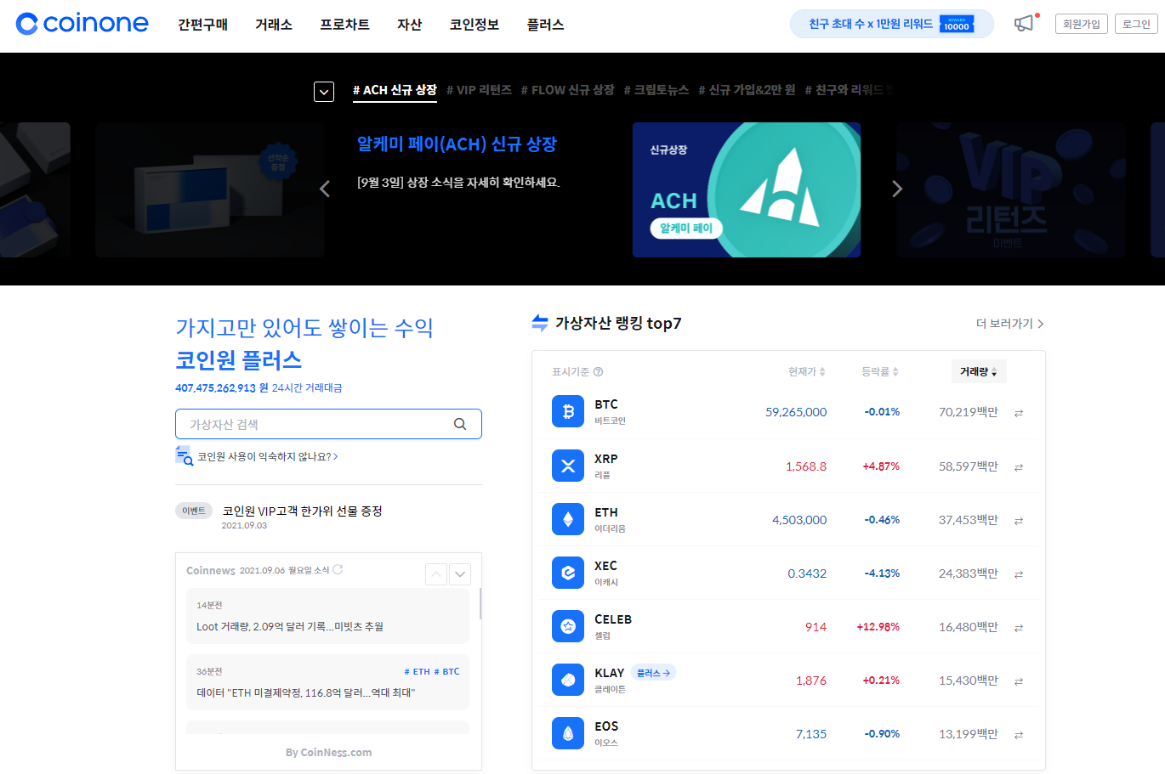Open the ETH 미결제약정 news item
1165x774 pixels.
click(x=327, y=682)
